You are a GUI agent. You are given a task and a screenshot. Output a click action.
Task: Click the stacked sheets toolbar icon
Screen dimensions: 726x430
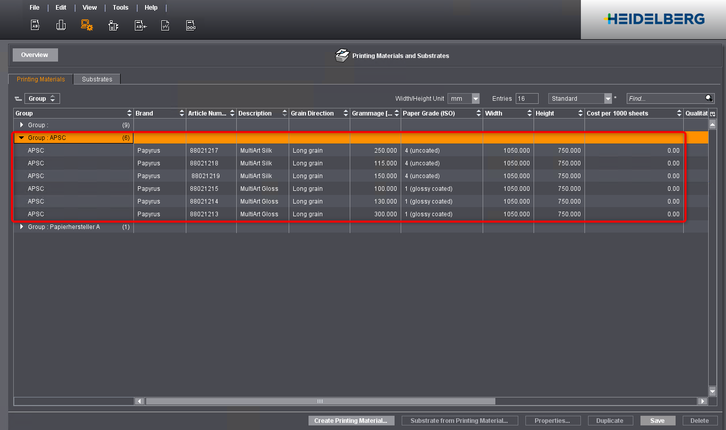61,25
